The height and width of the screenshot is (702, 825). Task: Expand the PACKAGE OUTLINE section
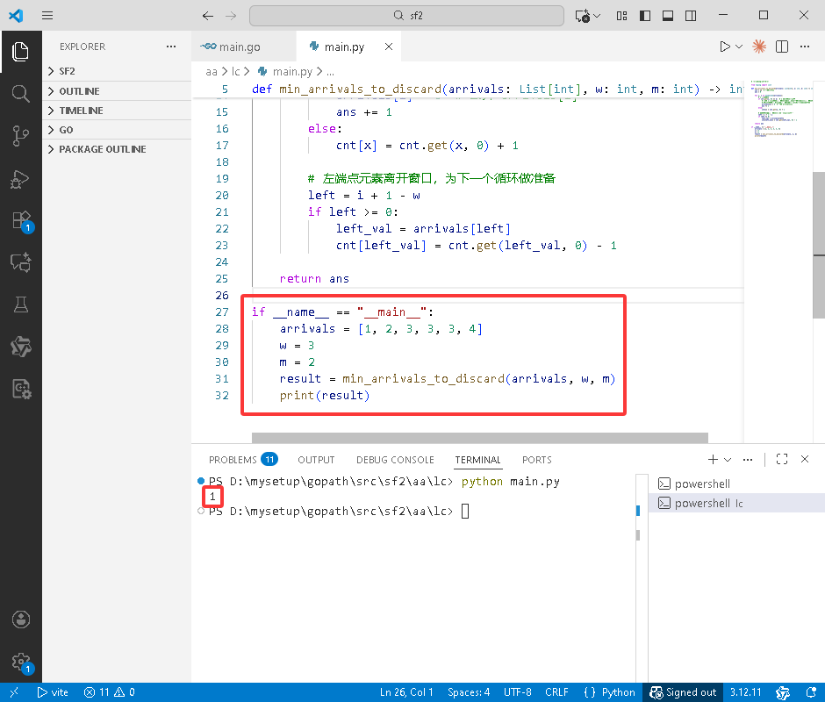[x=116, y=149]
